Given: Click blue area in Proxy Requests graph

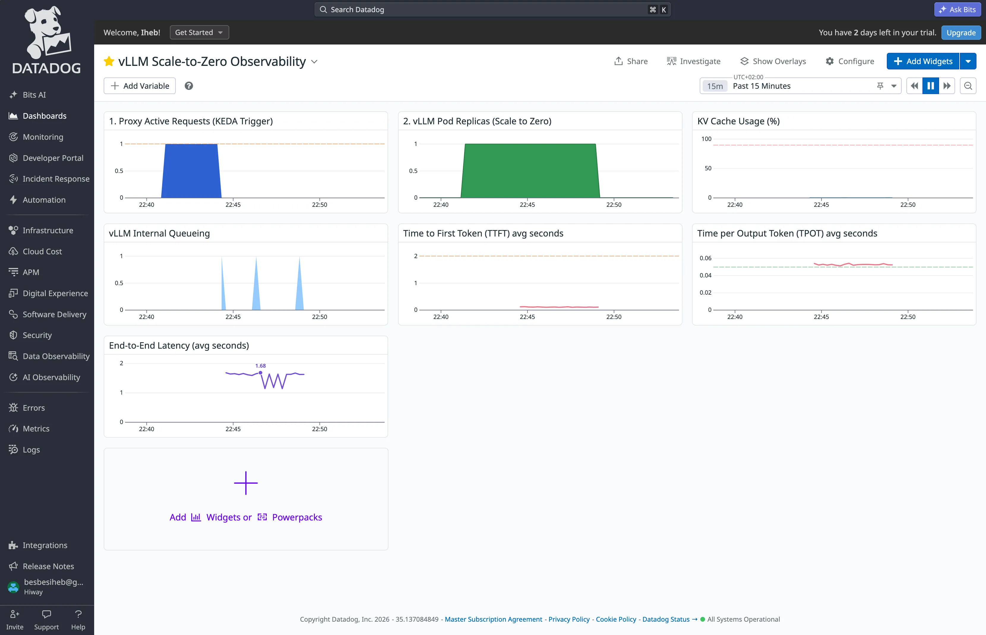Looking at the screenshot, I should tap(191, 171).
